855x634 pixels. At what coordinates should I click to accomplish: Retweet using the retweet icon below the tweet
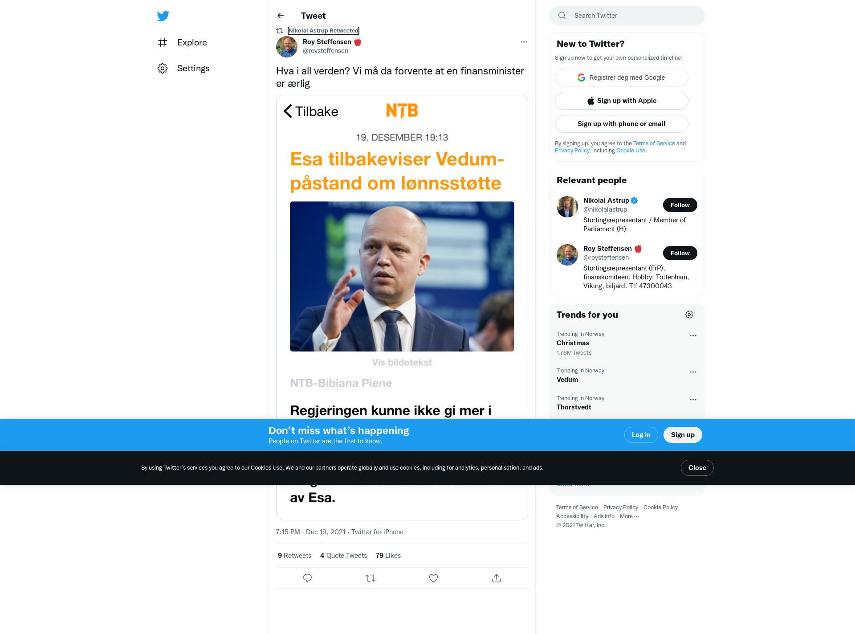click(x=370, y=578)
